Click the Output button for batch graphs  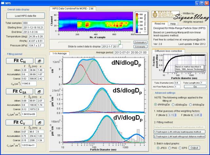(x=194, y=148)
